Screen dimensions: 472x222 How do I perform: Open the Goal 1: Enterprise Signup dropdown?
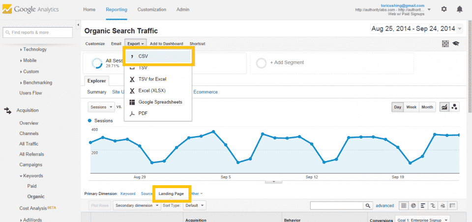coord(422,220)
